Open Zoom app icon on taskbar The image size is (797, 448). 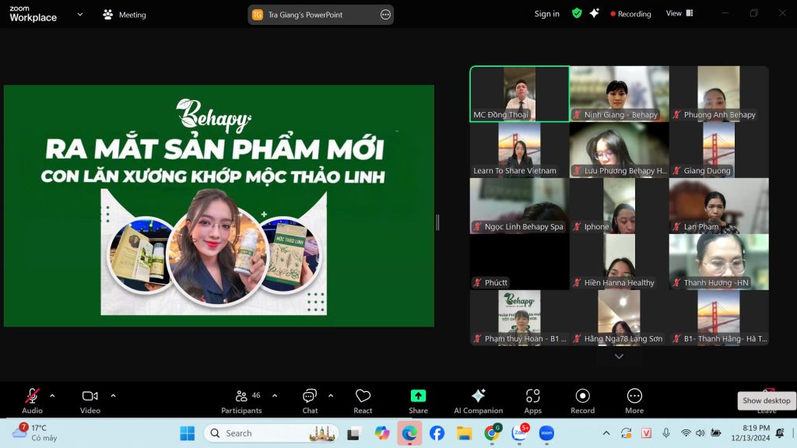coord(546,433)
